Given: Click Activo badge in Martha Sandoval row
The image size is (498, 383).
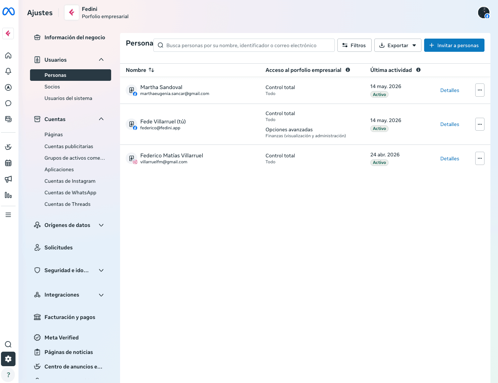Looking at the screenshot, I should (379, 94).
